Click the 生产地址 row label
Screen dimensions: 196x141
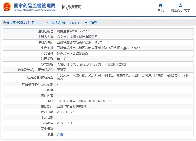coord(47,48)
